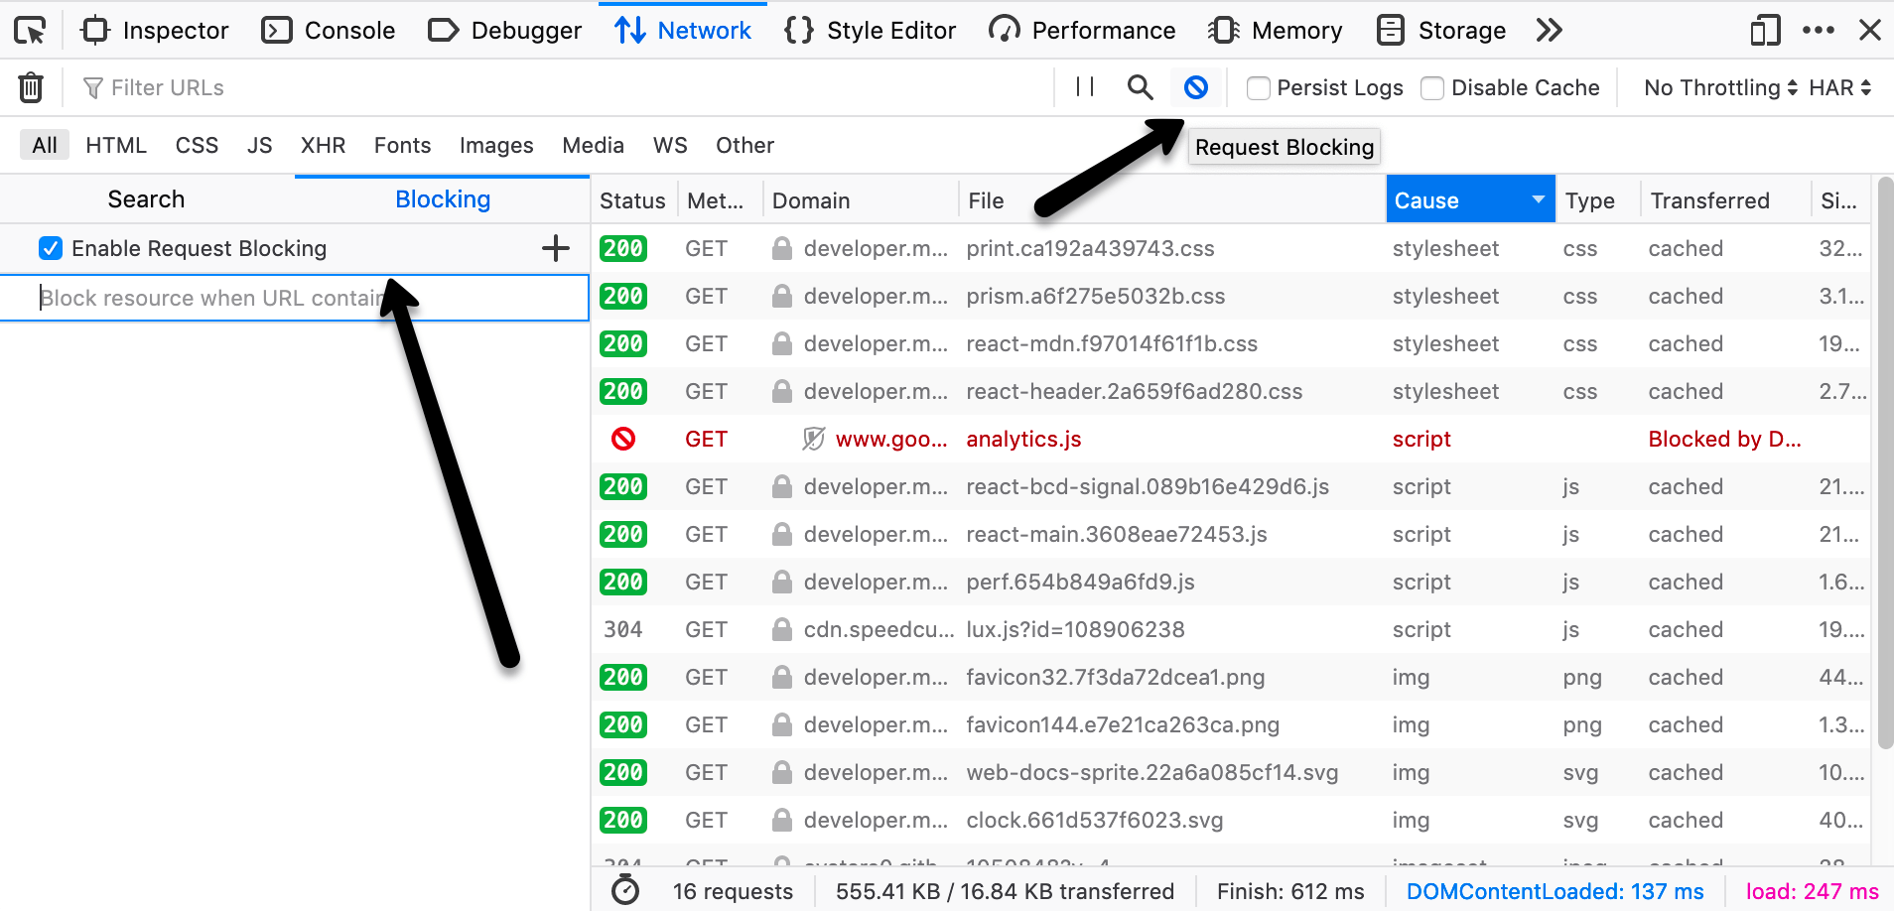Filter requests by Media

click(x=593, y=145)
